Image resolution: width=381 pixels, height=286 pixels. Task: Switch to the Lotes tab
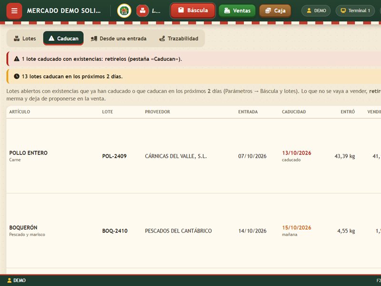pyautogui.click(x=25, y=39)
